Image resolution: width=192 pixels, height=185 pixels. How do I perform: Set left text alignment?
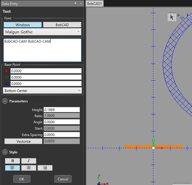tap(12, 168)
